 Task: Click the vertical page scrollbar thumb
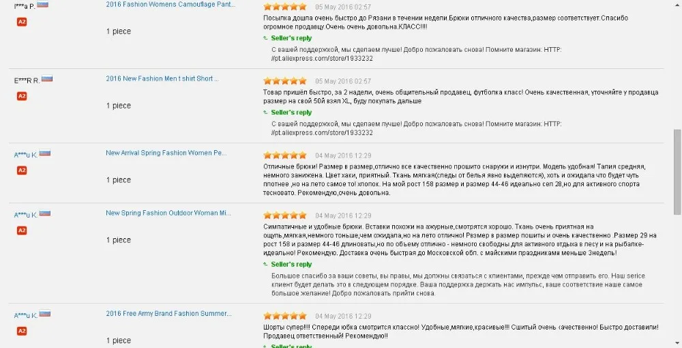677,172
